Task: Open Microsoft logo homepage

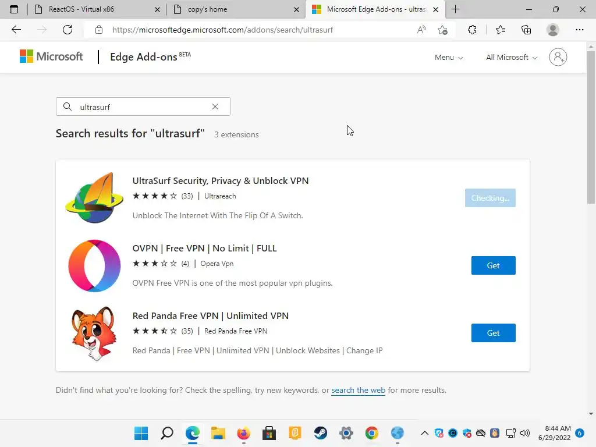Action: tap(51, 56)
